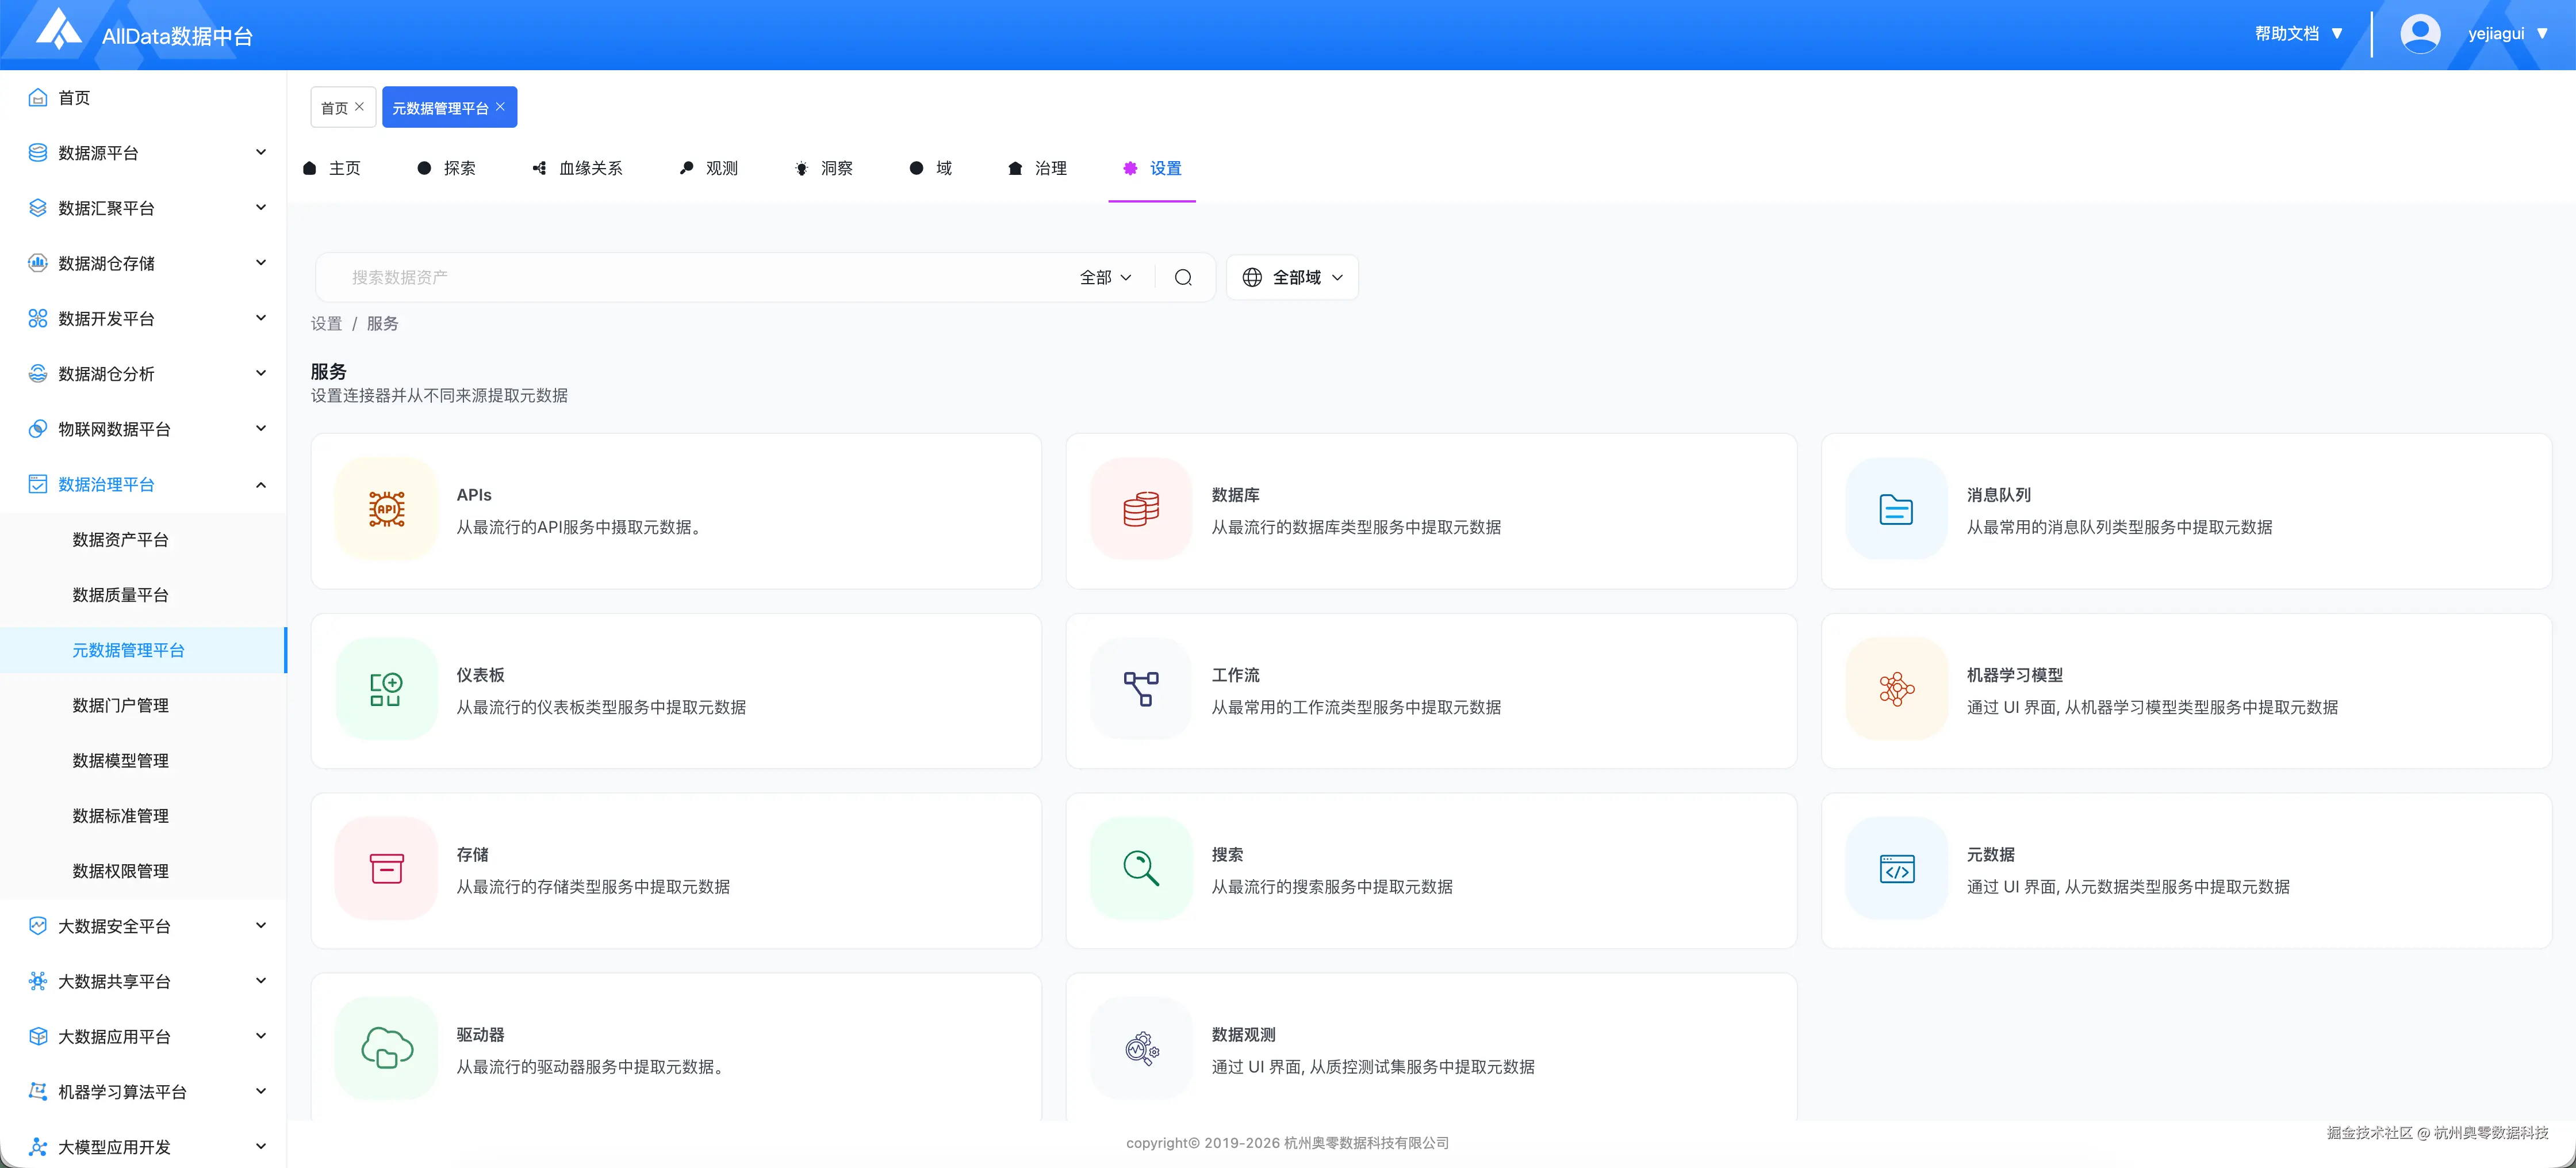This screenshot has width=2576, height=1168.
Task: Click the 首页 home icon in sidebar
Action: click(x=38, y=97)
